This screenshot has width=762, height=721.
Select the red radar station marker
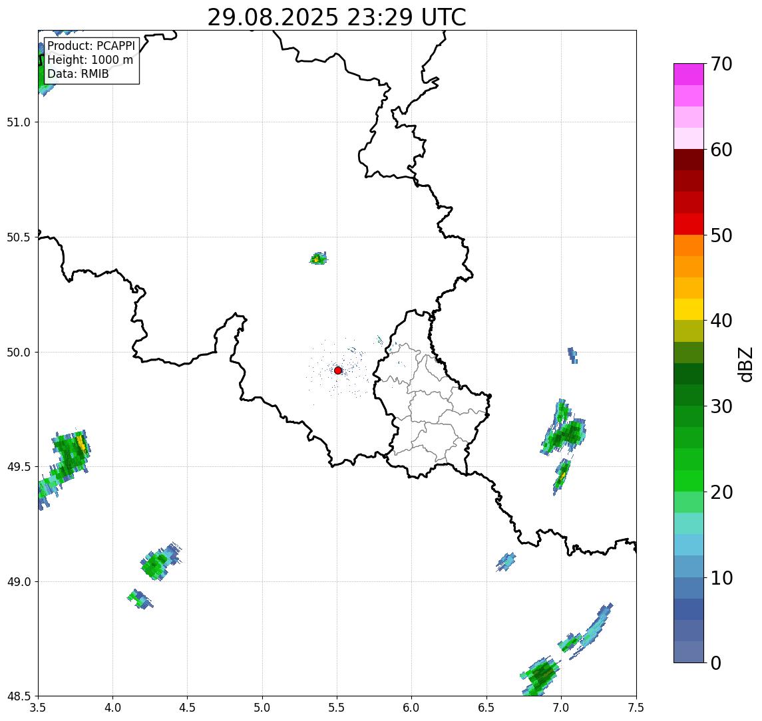pyautogui.click(x=338, y=370)
